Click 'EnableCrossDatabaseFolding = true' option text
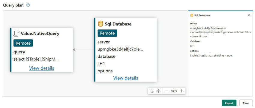Image resolution: width=255 pixels, height=108 pixels. point(211,56)
